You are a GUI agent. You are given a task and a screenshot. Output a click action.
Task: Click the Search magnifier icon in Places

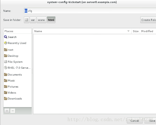[6, 37]
